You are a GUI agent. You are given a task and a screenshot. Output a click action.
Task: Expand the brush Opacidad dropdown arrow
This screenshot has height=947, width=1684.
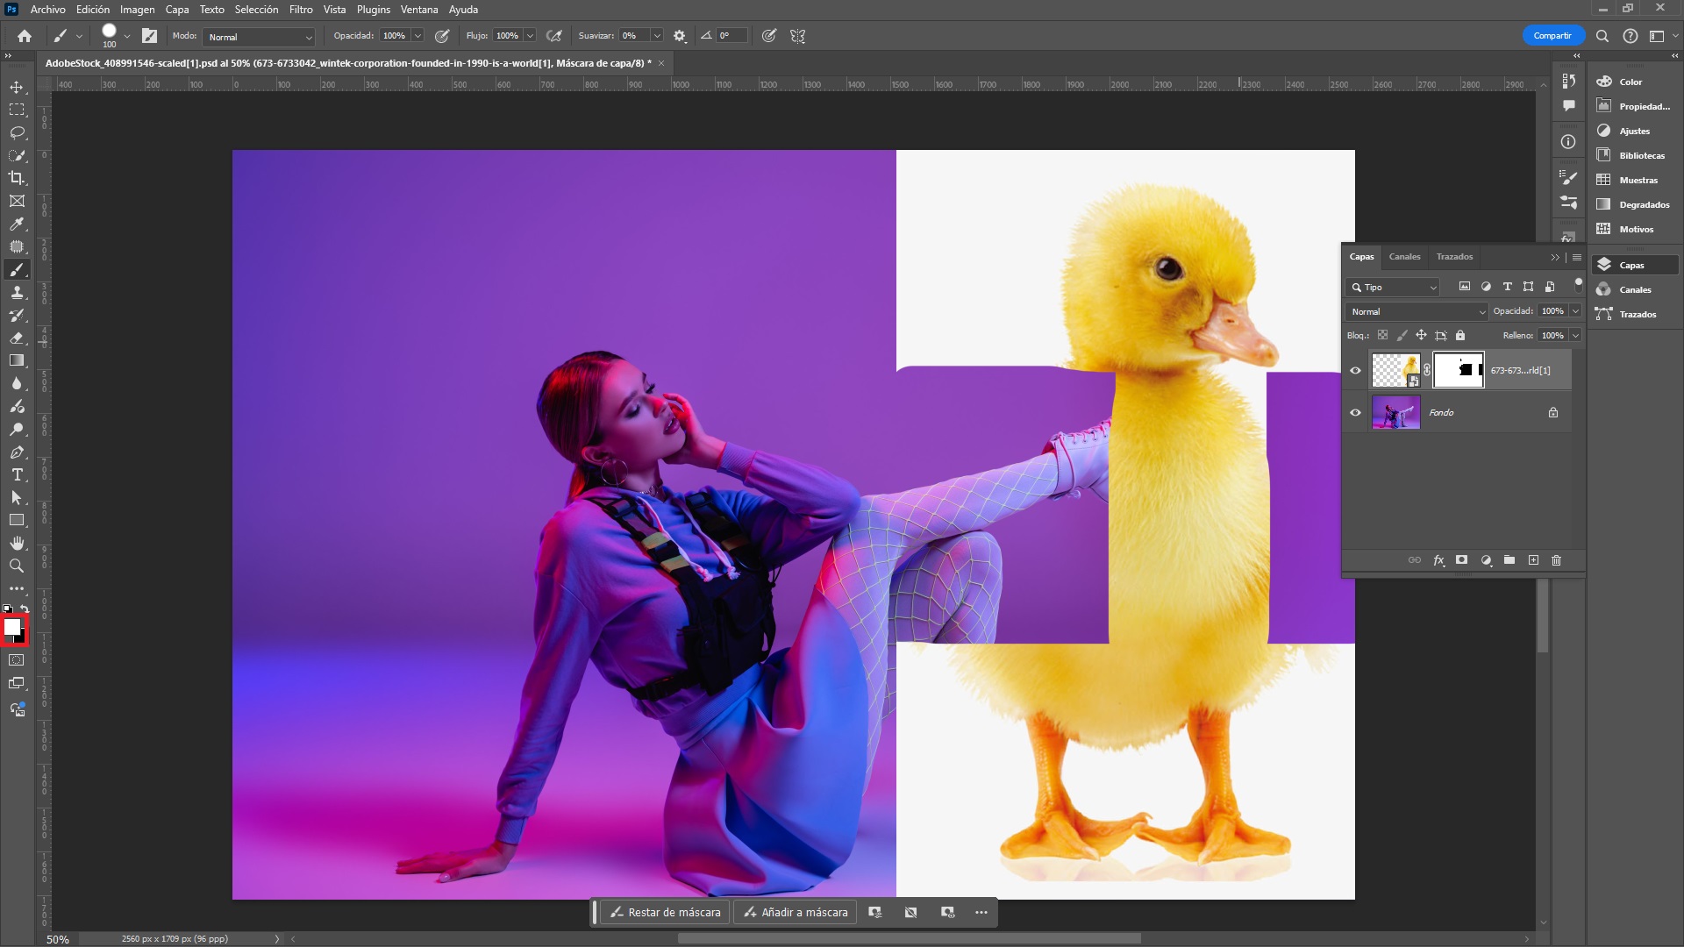coord(418,36)
